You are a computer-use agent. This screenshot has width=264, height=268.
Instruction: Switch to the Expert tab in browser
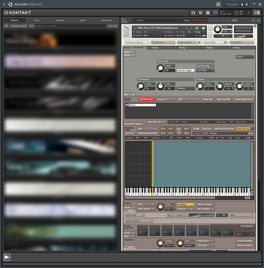click(x=83, y=20)
